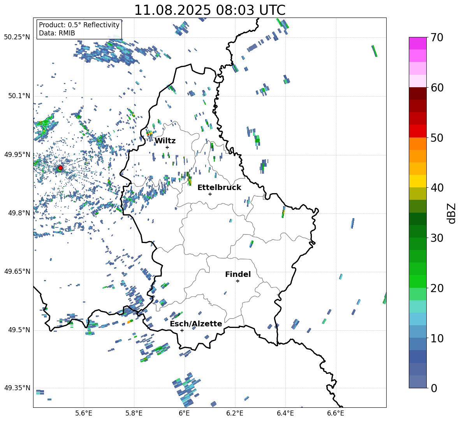The image size is (461, 421).
Task: Click the 6°E longitude label
Action: [x=184, y=414]
